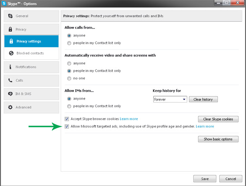The width and height of the screenshot is (246, 186).
Task: Click the blocked-circle icon for Blocked contacts
Action: click(11, 53)
